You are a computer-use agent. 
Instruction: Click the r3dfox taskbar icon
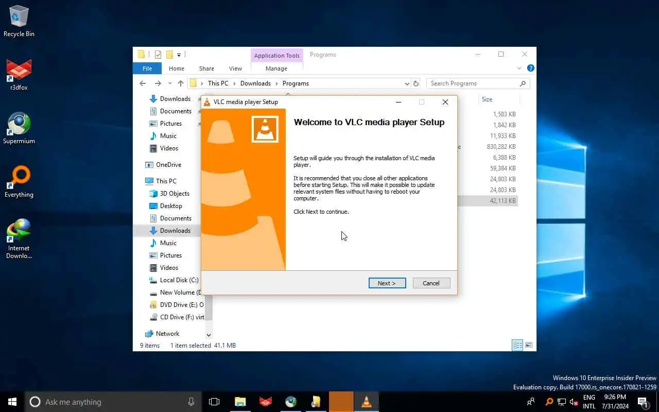click(x=265, y=402)
